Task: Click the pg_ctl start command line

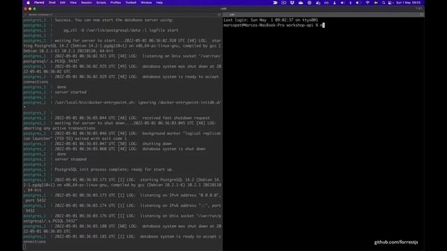Action: tap(121, 30)
